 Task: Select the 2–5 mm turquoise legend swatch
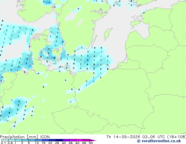tap(25, 140)
